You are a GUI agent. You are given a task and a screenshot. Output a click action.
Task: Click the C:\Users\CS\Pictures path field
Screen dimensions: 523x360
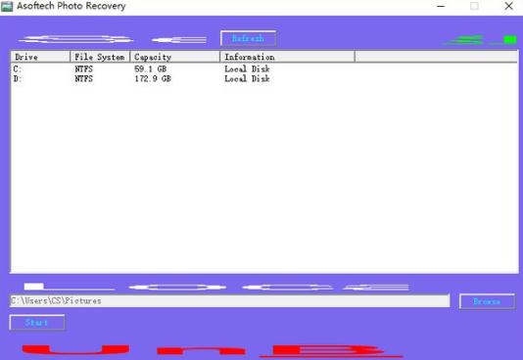pyautogui.click(x=230, y=301)
